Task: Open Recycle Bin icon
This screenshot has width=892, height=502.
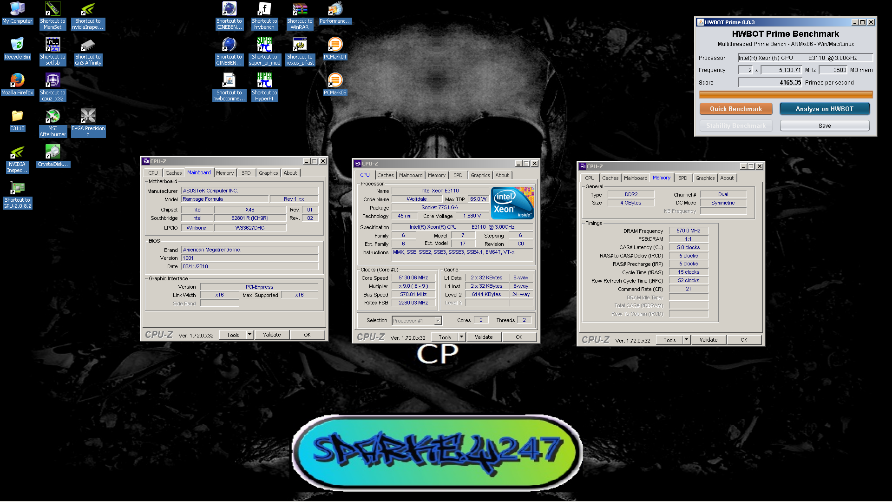Action: [17, 48]
